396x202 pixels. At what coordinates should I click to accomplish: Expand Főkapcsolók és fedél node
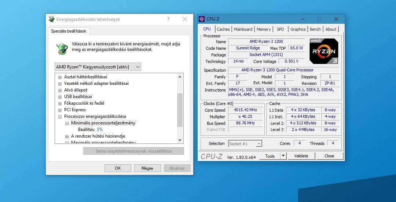(x=60, y=104)
